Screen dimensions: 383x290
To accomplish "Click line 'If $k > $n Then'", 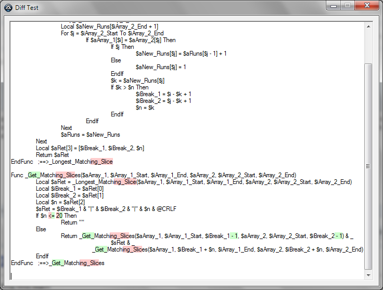I will tap(130, 87).
